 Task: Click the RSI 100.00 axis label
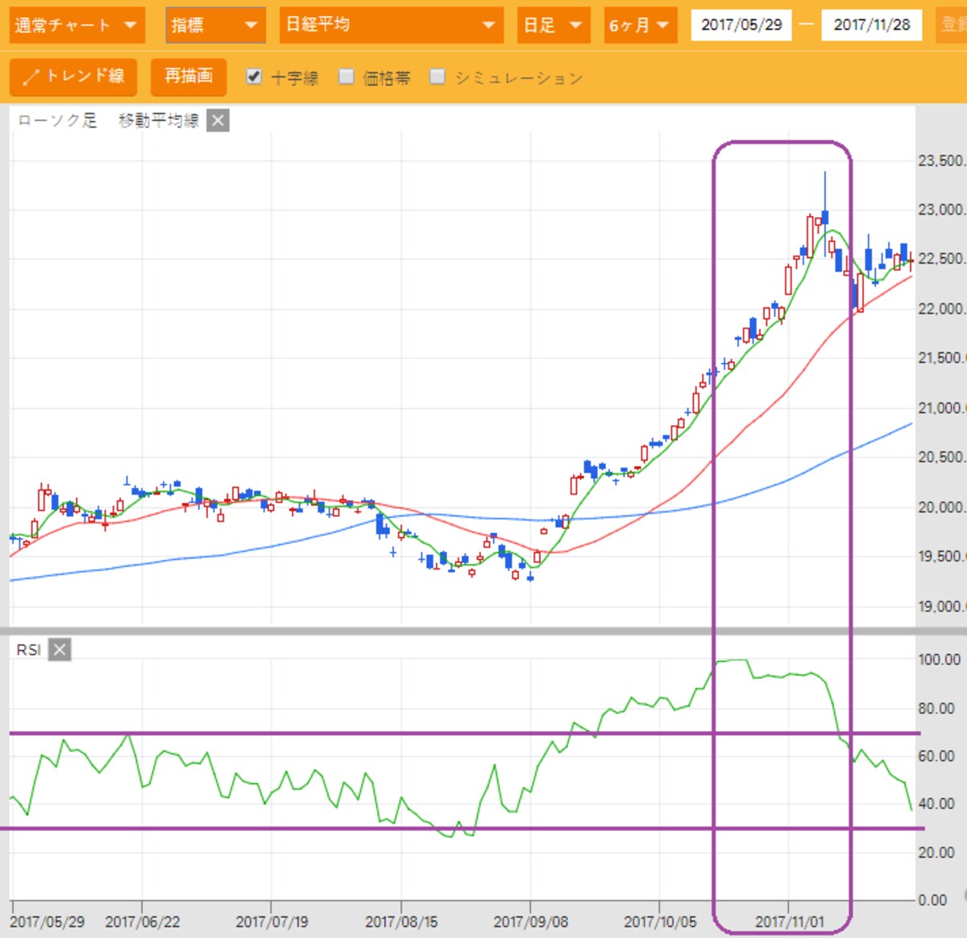click(x=940, y=659)
